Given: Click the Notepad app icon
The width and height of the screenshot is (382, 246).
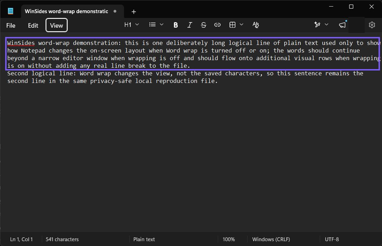Looking at the screenshot, I should point(10,11).
